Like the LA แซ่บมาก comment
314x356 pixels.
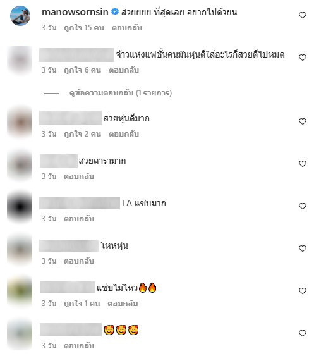(x=303, y=206)
